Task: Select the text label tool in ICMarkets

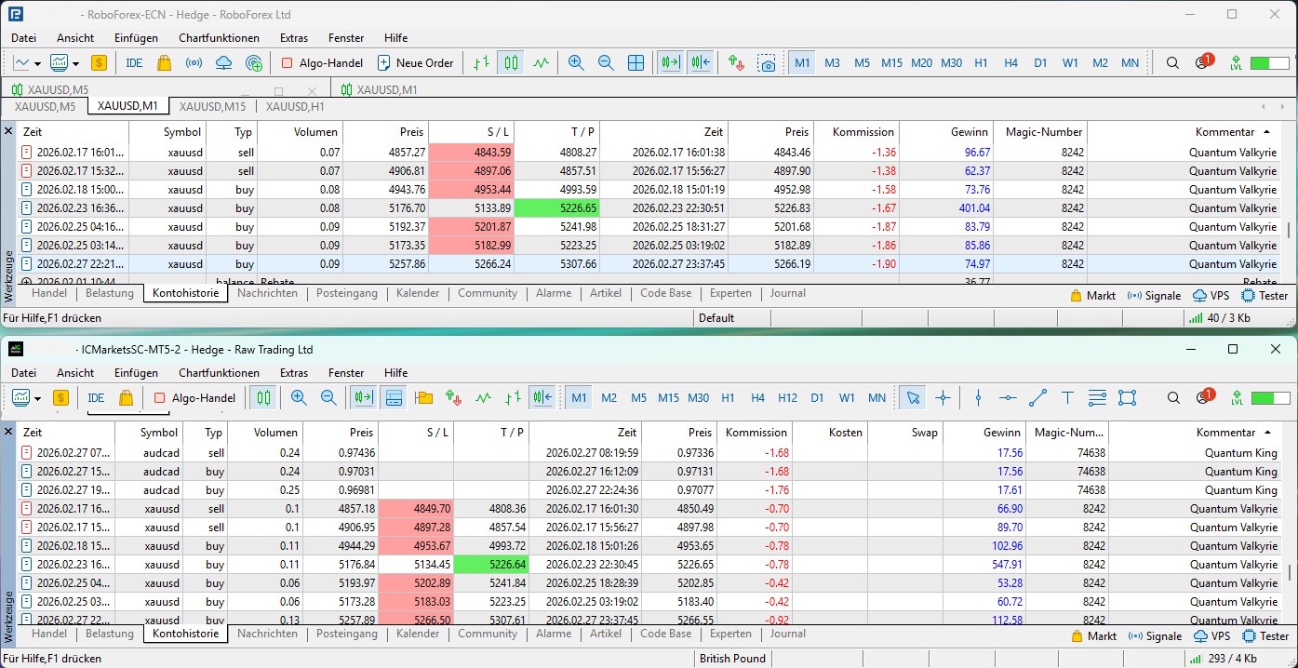Action: pos(1067,398)
